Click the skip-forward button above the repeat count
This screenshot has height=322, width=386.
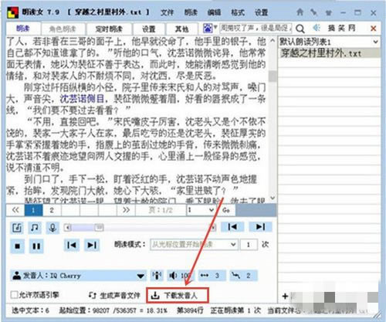[260, 227]
